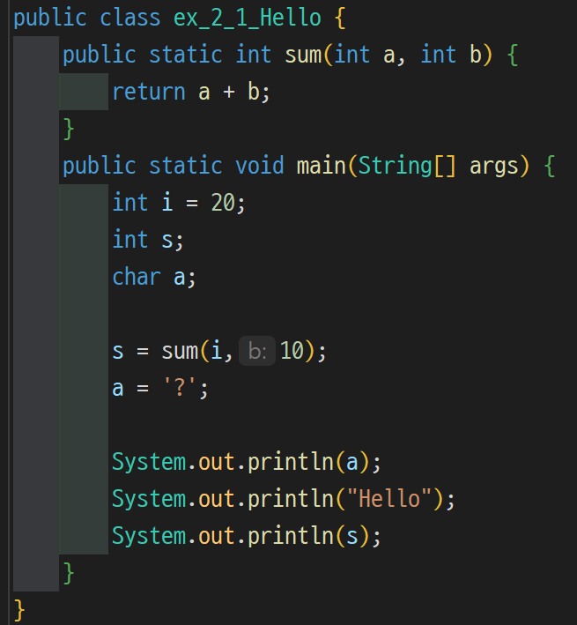577x625 pixels.
Task: Click the number 20 literal
Action: (x=223, y=203)
